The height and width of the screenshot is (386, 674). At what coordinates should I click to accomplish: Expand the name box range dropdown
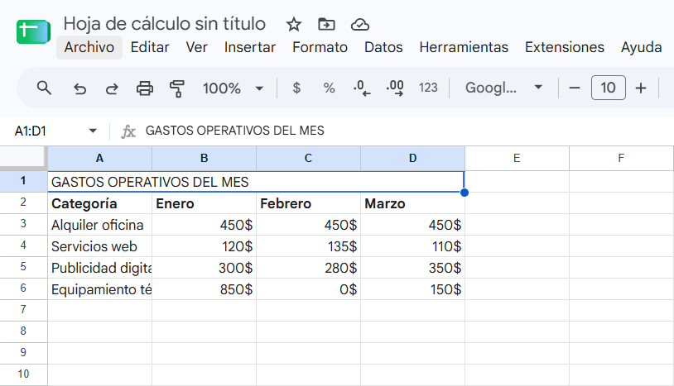click(93, 131)
